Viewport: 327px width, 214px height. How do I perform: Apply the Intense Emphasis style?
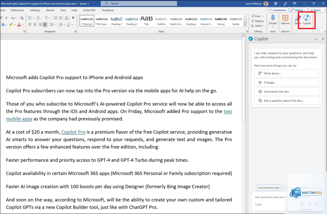tap(206, 21)
